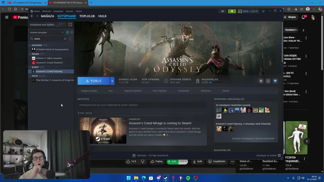
Task: Open the MAĞAZA section in the Steam top navigation
Action: [x=48, y=16]
